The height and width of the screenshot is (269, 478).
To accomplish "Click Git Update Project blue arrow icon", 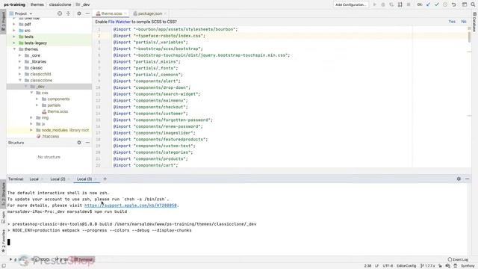I will pos(428,4).
